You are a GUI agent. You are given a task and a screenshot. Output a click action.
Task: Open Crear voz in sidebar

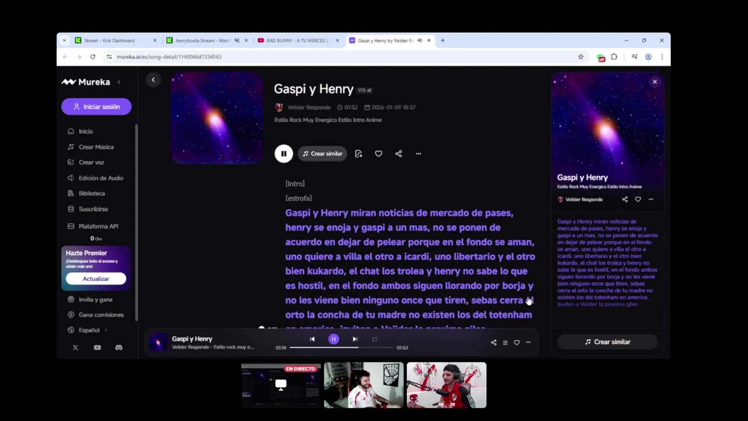tap(86, 162)
